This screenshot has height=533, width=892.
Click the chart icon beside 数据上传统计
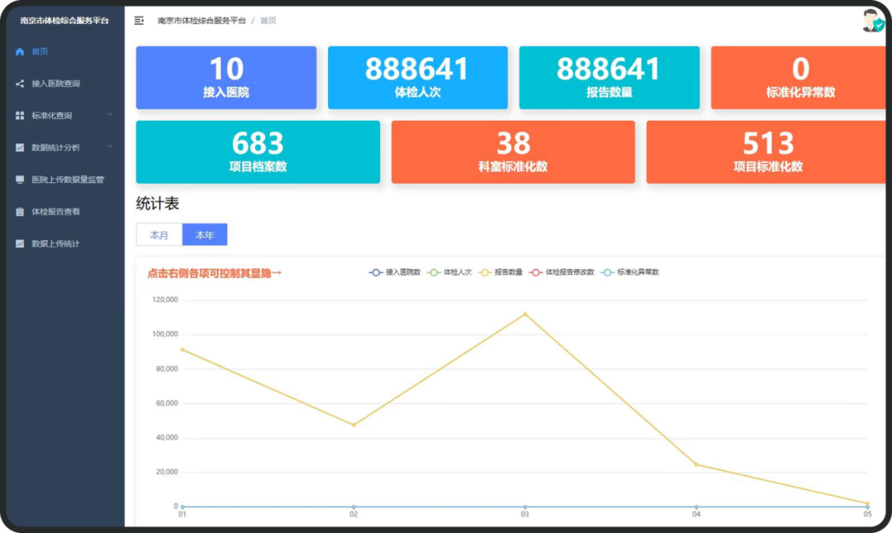tap(20, 244)
